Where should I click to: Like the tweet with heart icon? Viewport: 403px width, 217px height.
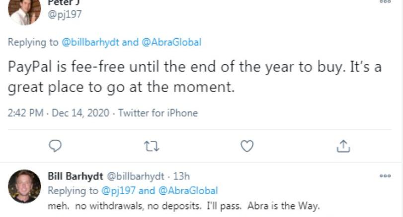point(247,146)
